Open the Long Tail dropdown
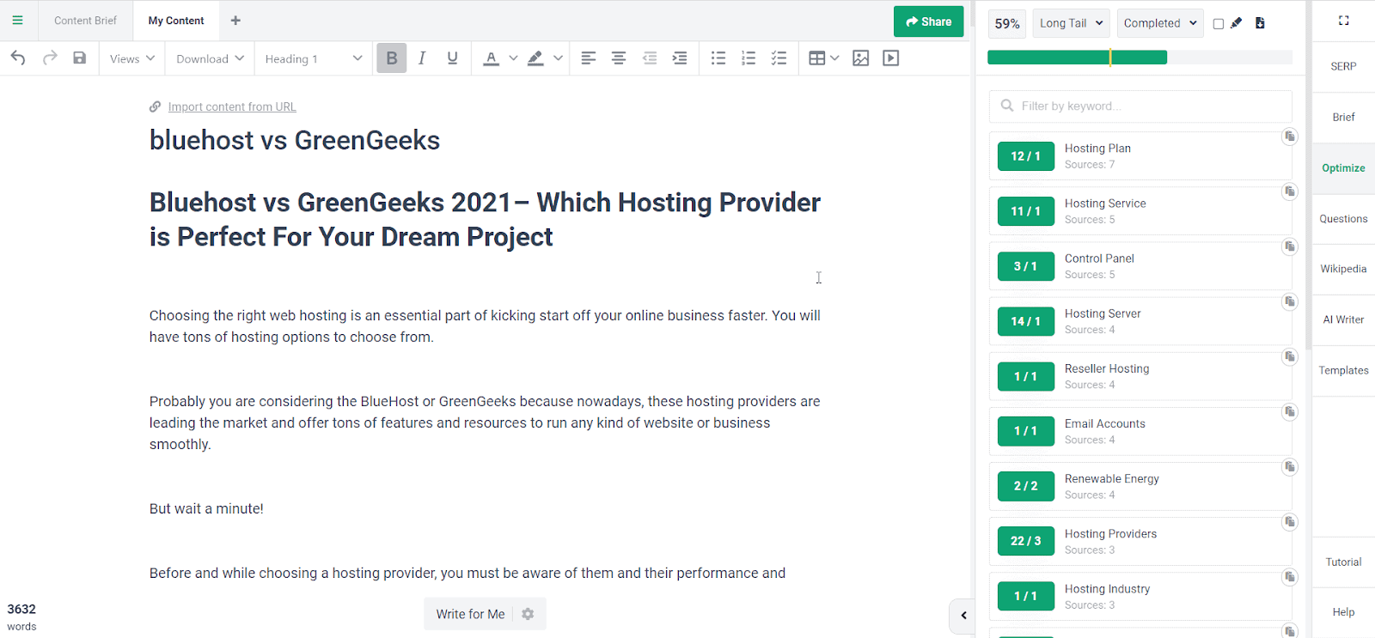This screenshot has height=638, width=1375. pyautogui.click(x=1071, y=23)
